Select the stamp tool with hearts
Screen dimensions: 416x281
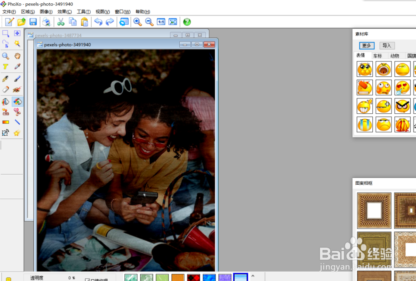click(5, 112)
